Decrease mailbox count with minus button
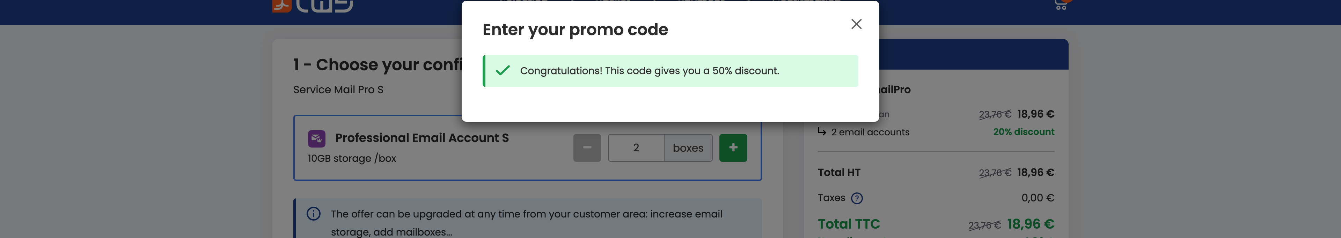 587,148
